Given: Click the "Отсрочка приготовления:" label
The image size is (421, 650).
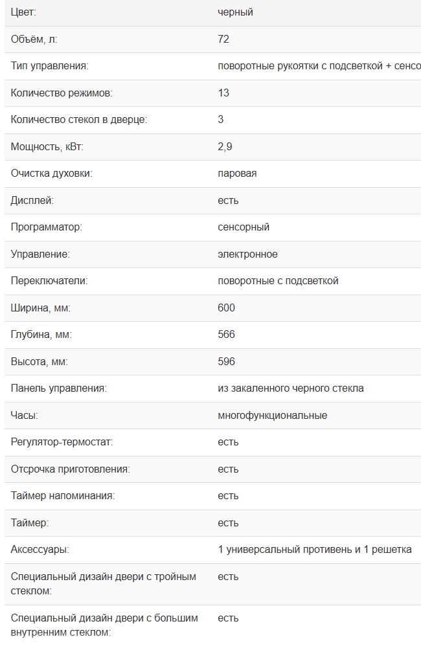Looking at the screenshot, I should click(x=70, y=469).
